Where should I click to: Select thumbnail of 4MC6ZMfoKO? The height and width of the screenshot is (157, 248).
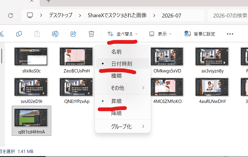(167, 87)
